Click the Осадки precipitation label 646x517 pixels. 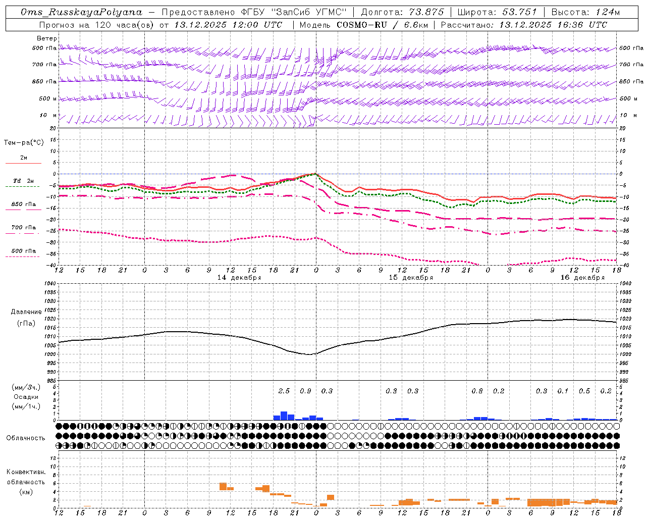pyautogui.click(x=26, y=397)
